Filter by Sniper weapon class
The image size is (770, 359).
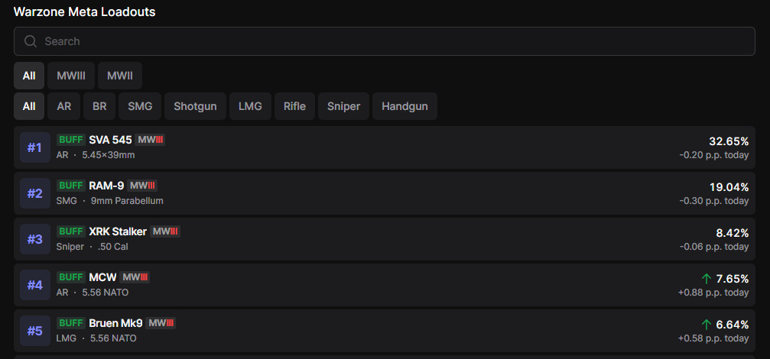[x=343, y=106]
